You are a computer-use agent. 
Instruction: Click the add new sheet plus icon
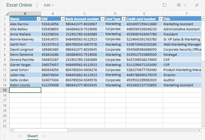coord(45,136)
